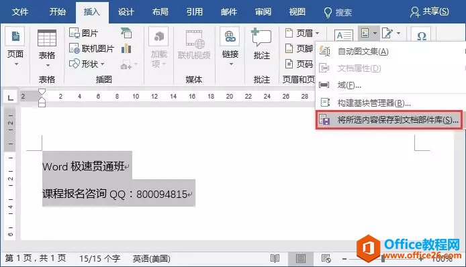Switch to the 视图 tab
The height and width of the screenshot is (267, 466).
point(297,12)
